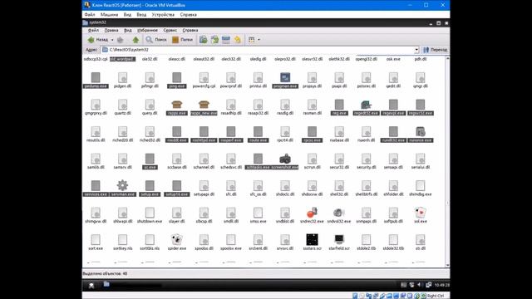The image size is (532, 299).
Task: Select the shell32.dll file icon
Action: point(339,185)
